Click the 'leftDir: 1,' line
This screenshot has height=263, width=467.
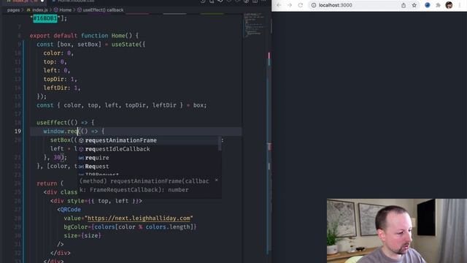click(62, 88)
